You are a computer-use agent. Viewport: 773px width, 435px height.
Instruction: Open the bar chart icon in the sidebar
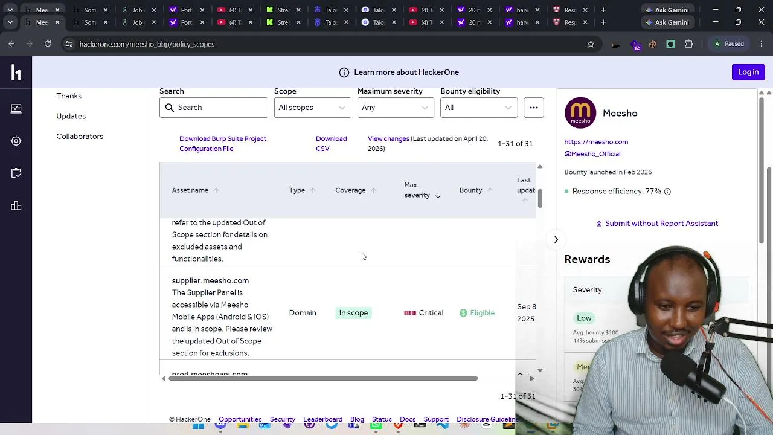(16, 206)
